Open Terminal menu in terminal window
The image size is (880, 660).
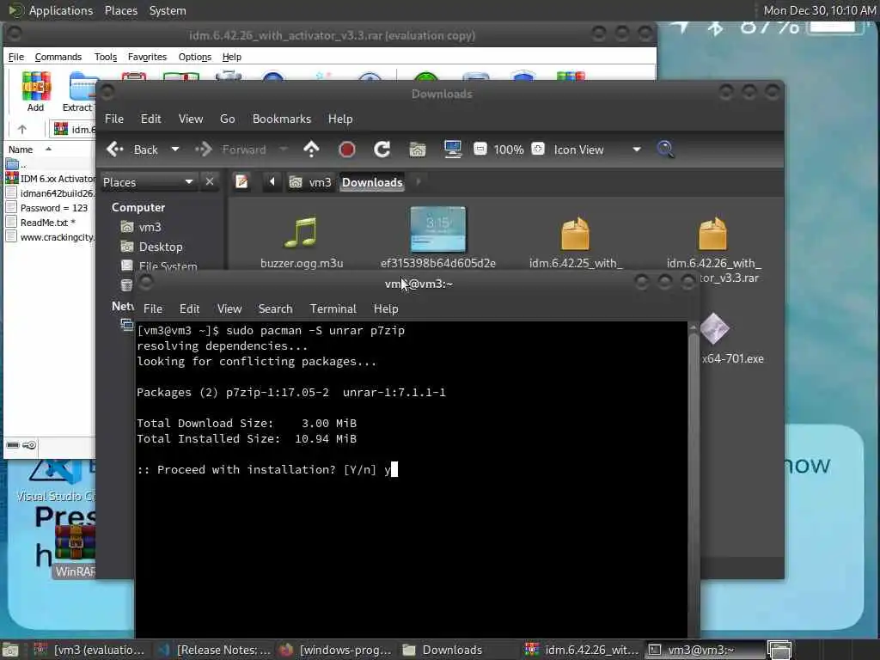pos(333,309)
